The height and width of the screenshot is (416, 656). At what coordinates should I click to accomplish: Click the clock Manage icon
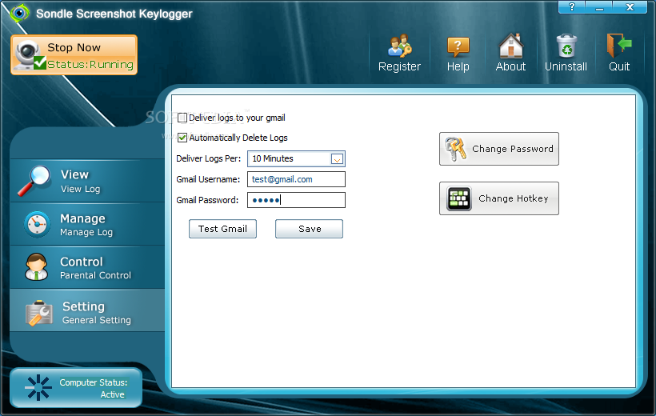coord(37,224)
